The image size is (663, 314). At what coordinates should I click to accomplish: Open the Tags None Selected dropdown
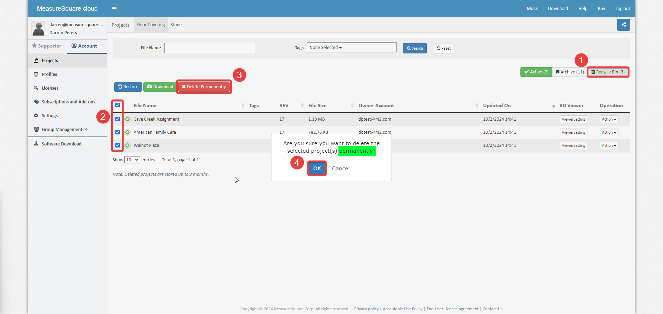[352, 48]
